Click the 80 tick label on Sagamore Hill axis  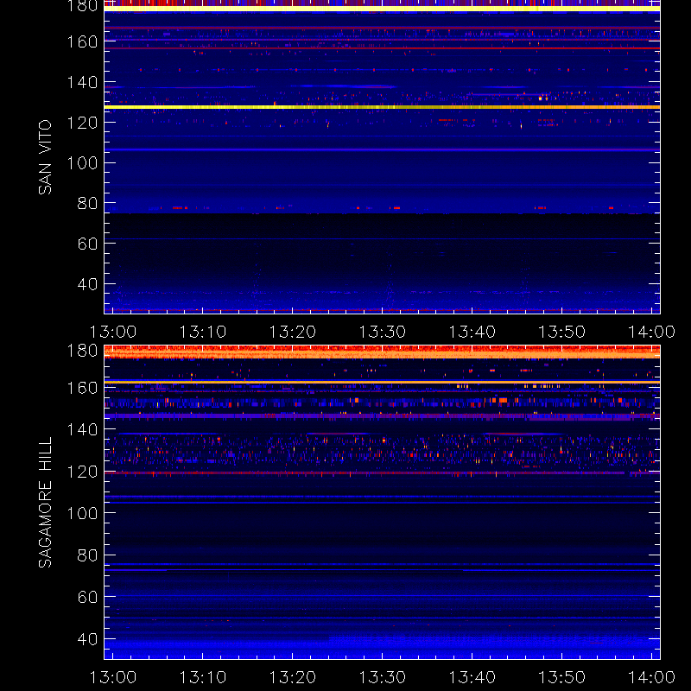(87, 555)
